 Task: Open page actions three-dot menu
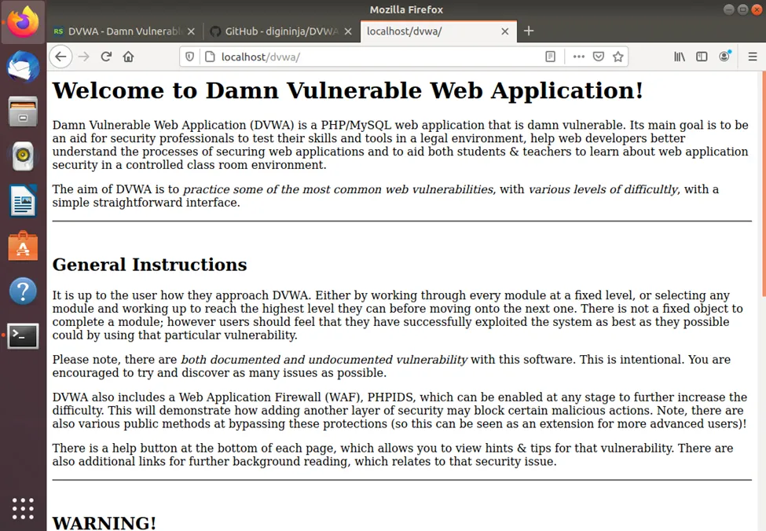coord(579,57)
